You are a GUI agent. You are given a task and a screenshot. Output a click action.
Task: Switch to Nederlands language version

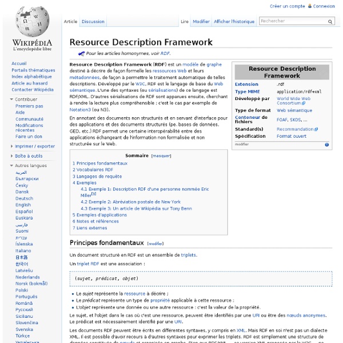pyautogui.click(x=27, y=277)
